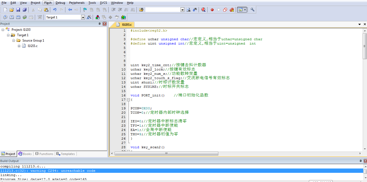
Task: Open the find text dropdown arrow
Action: [x=182, y=10]
